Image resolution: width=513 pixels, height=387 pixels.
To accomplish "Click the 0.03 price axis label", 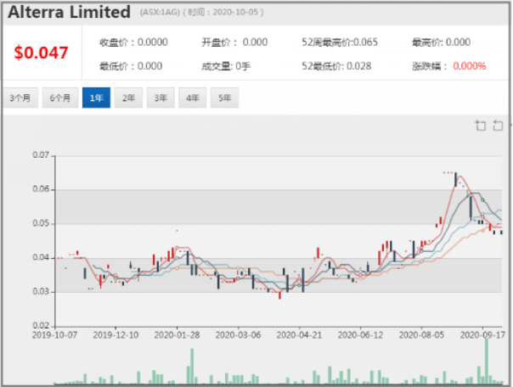I will point(41,291).
